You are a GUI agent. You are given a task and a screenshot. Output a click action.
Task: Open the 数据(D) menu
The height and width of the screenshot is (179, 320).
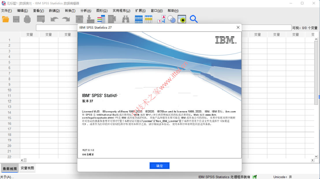point(54,11)
